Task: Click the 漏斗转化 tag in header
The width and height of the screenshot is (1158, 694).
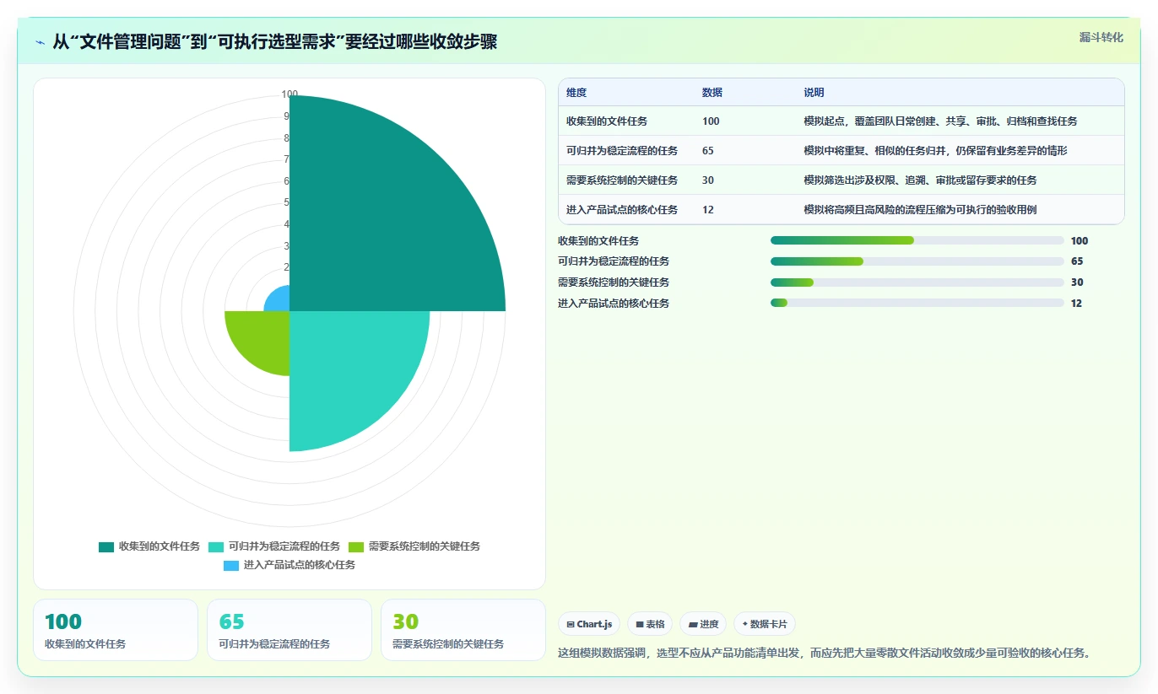Action: (1101, 37)
